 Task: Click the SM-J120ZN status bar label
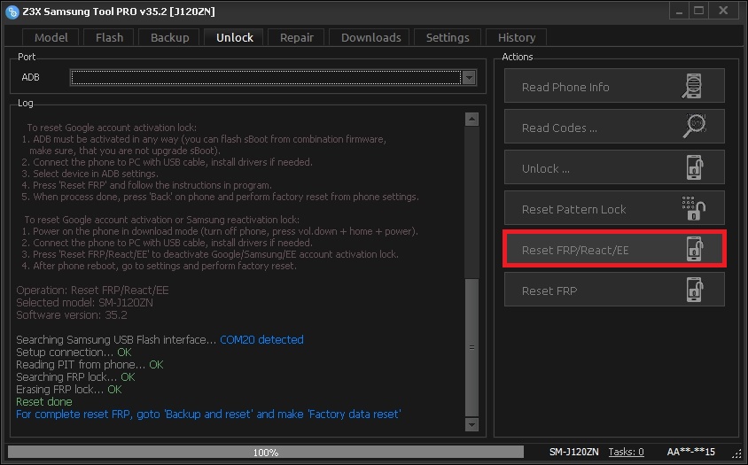[573, 452]
